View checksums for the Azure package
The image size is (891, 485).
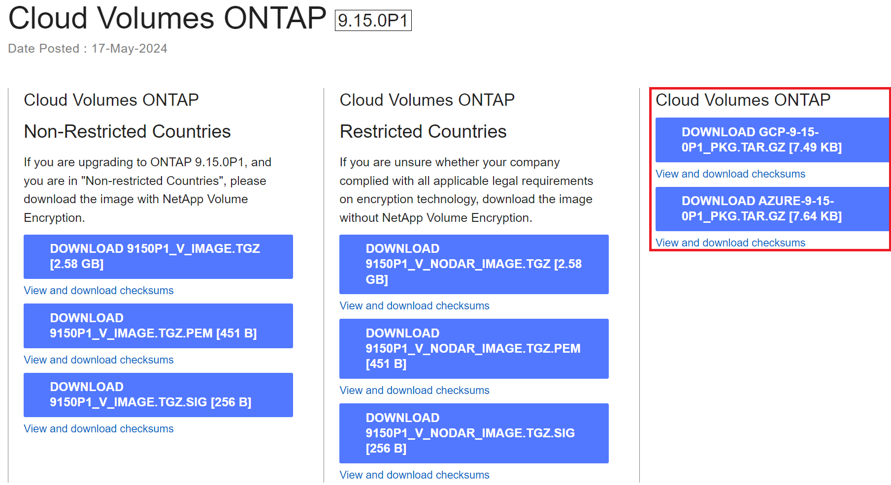click(x=730, y=242)
